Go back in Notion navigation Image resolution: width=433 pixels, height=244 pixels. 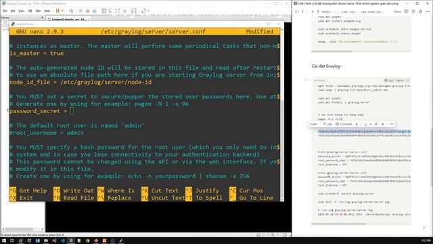(303, 12)
